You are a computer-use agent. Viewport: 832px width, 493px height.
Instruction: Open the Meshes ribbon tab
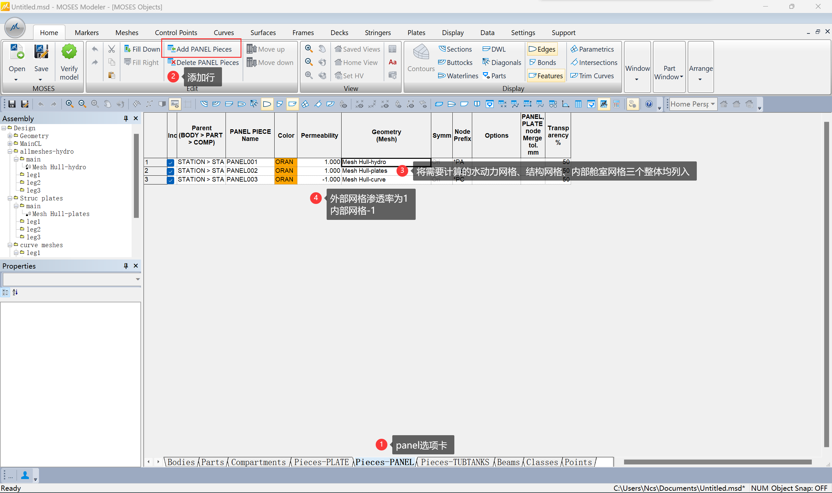click(127, 32)
